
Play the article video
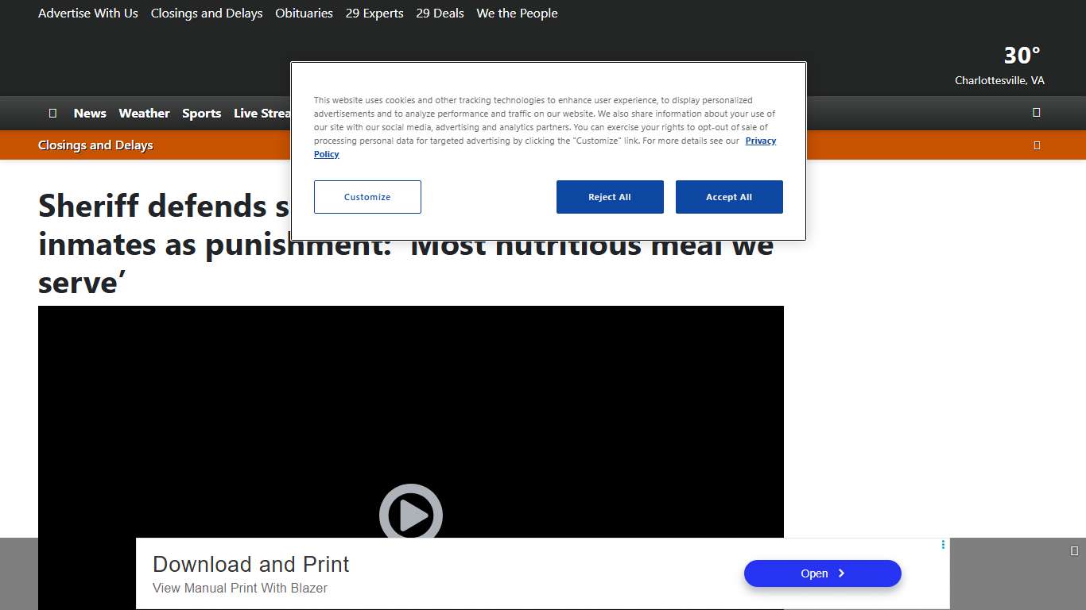(410, 515)
